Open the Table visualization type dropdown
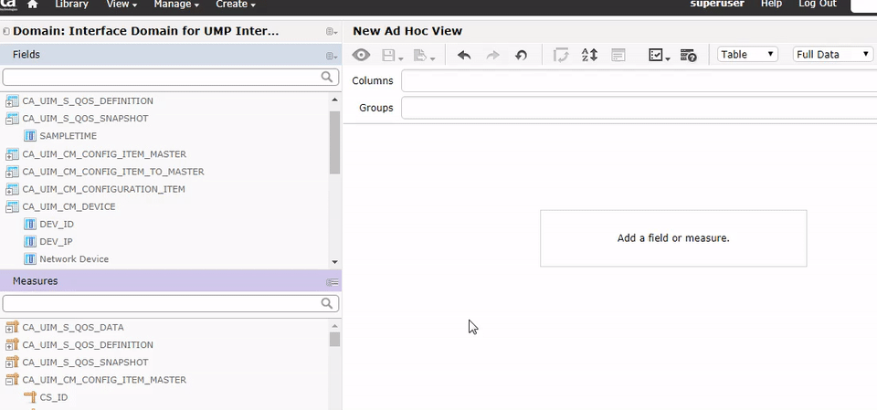The image size is (877, 410). (x=747, y=55)
